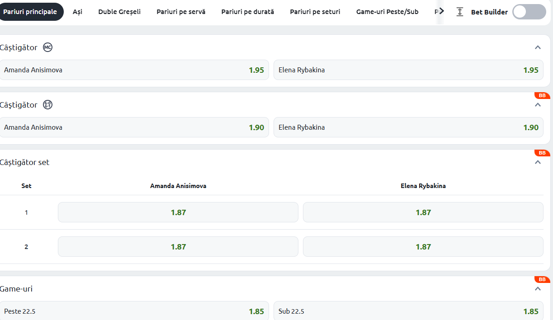Select the Pariuri pe servă tab
Screen dimensions: 553x320
[x=181, y=12]
